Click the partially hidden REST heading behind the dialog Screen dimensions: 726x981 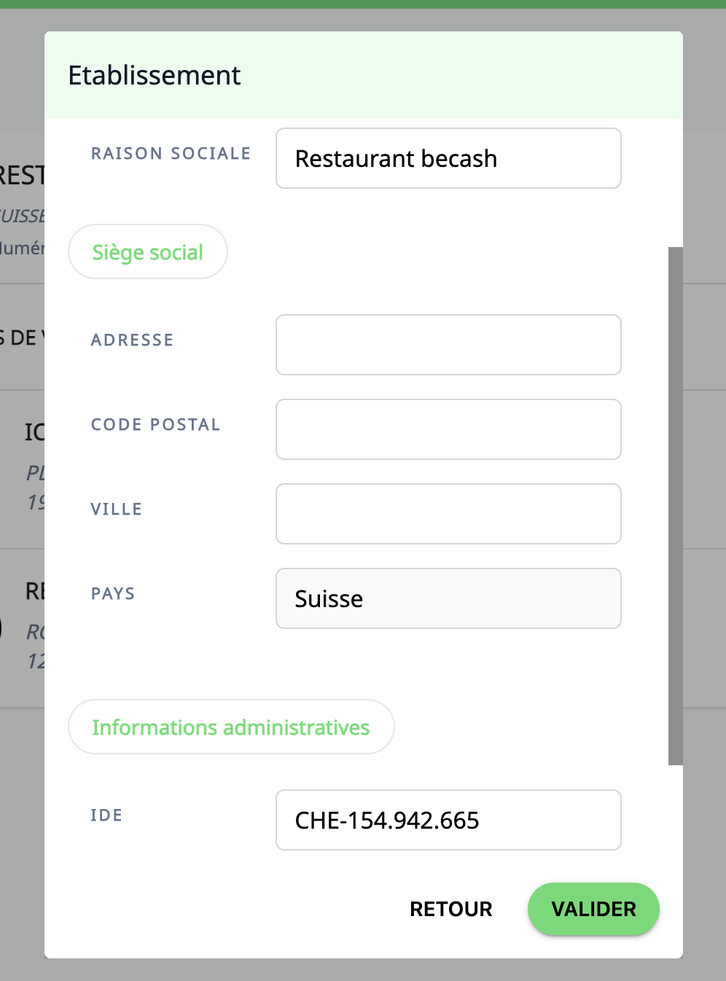click(x=22, y=176)
